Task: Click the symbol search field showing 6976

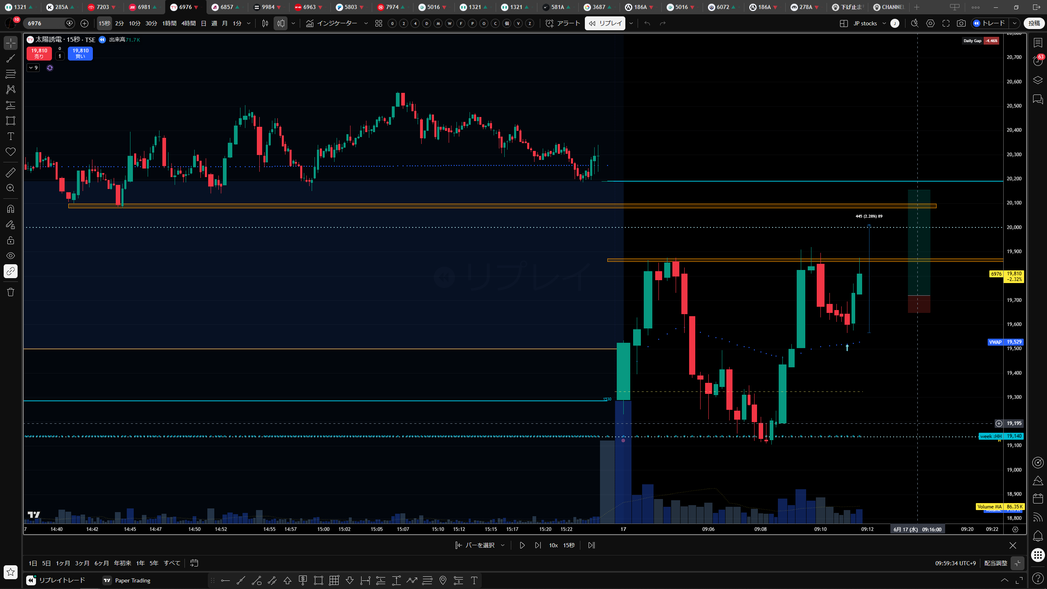Action: pyautogui.click(x=45, y=23)
